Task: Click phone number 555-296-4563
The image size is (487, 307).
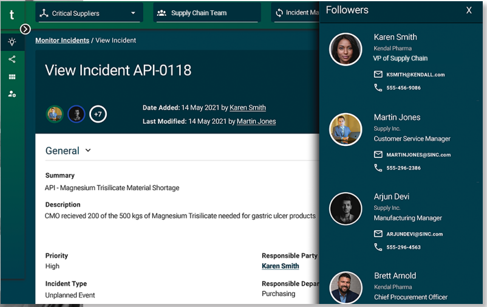Action: click(x=403, y=247)
